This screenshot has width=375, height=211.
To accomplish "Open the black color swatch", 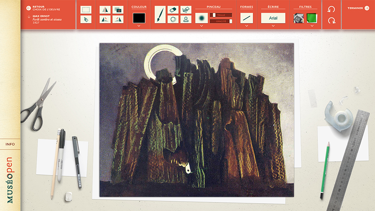I will 139,18.
